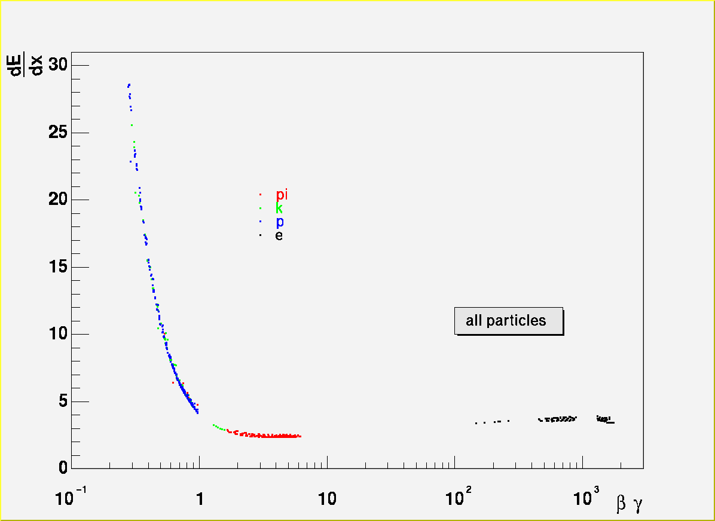Click the x-axis label 10 to the minus 1
715x521 pixels.
(x=71, y=497)
